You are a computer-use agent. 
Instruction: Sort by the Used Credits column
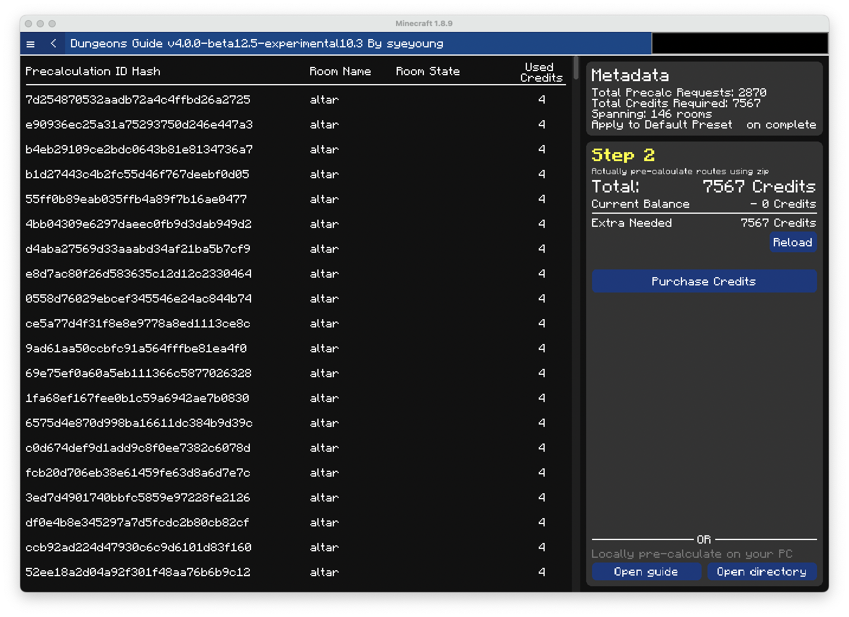pyautogui.click(x=539, y=72)
